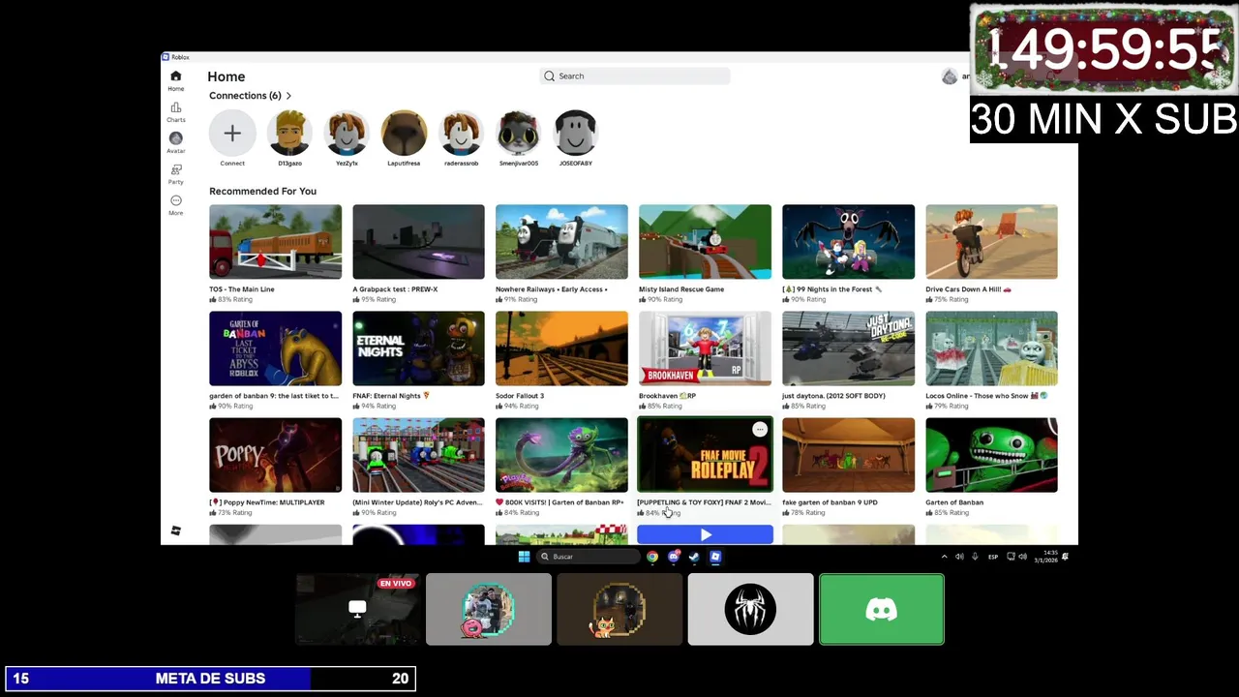Select the group photo overlay tile
1239x697 pixels.
pyautogui.click(x=489, y=609)
